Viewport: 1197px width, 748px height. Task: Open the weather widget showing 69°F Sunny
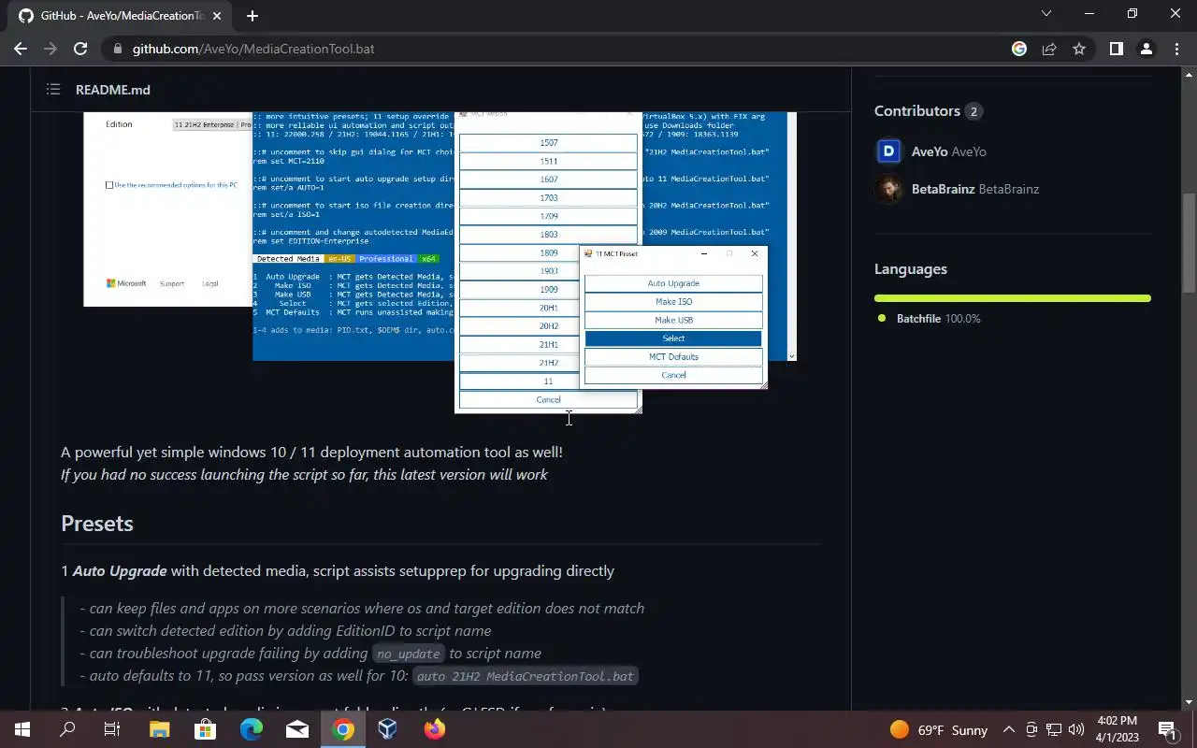939,729
